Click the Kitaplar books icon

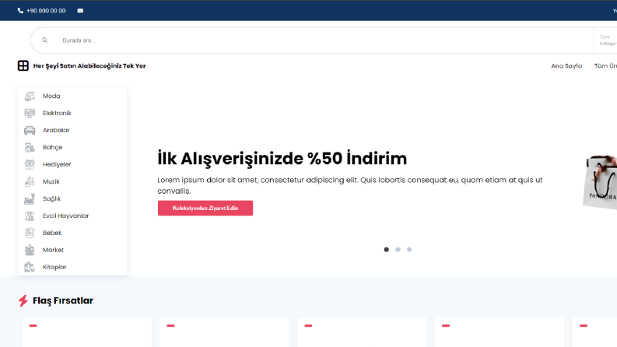(x=30, y=267)
